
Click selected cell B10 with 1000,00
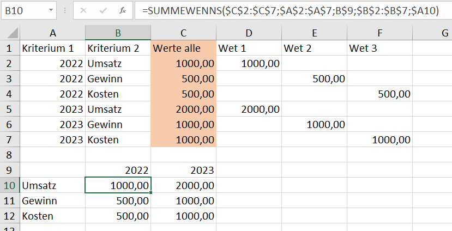click(118, 185)
